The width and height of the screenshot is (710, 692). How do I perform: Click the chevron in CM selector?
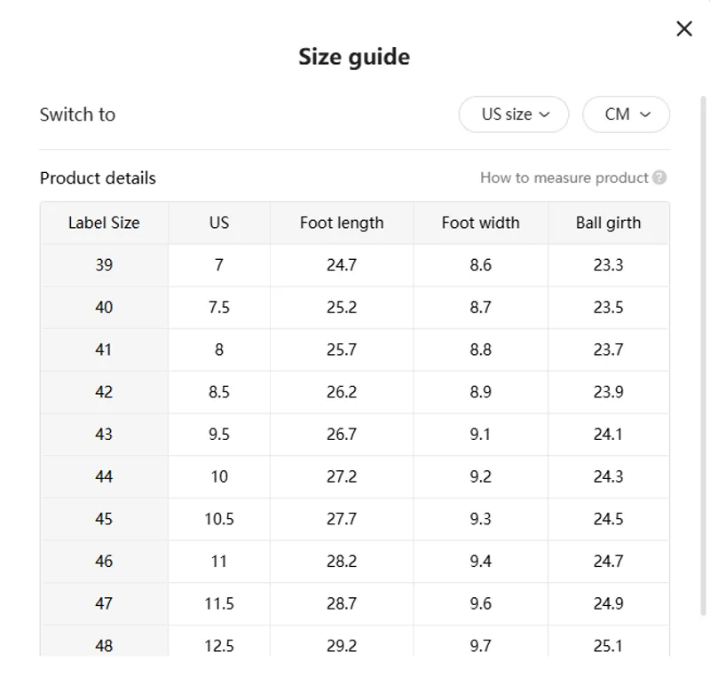pos(645,114)
